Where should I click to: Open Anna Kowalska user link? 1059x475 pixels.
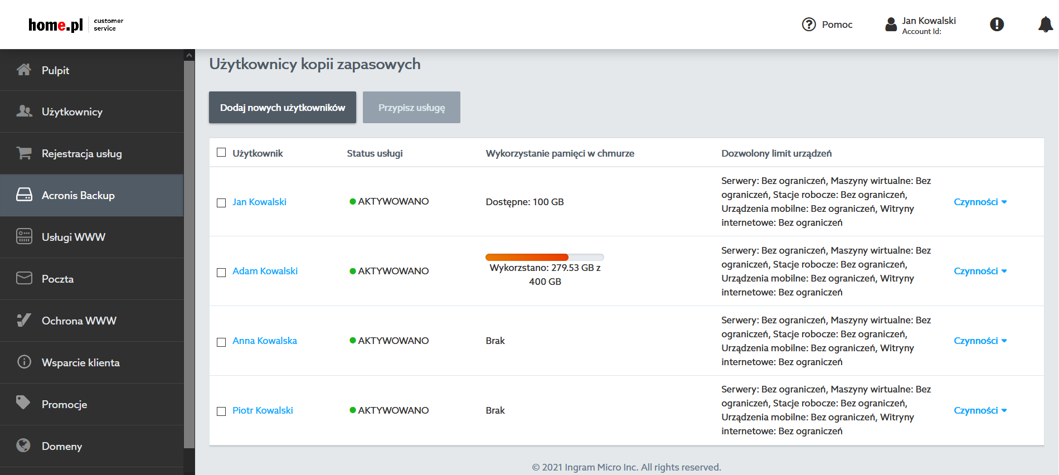pyautogui.click(x=265, y=341)
